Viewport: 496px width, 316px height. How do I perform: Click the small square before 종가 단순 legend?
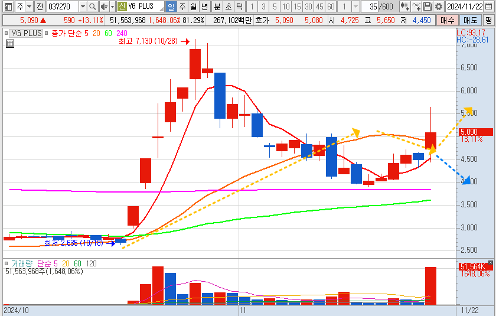47,33
